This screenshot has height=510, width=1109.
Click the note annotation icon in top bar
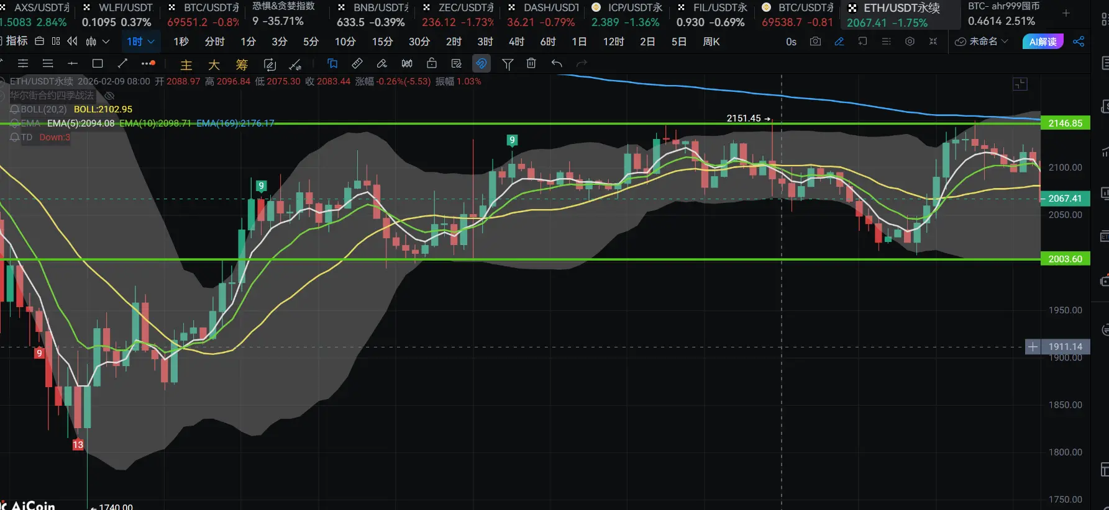tap(862, 42)
